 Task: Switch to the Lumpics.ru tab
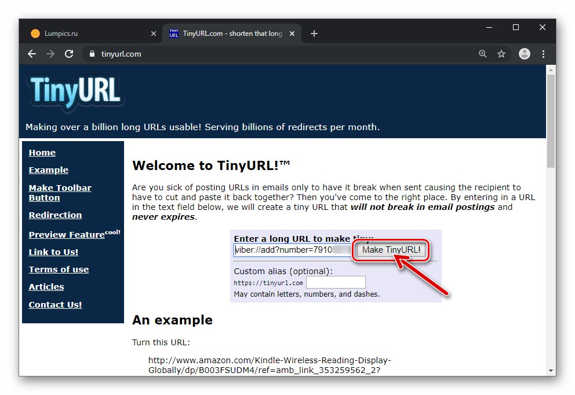pyautogui.click(x=93, y=34)
